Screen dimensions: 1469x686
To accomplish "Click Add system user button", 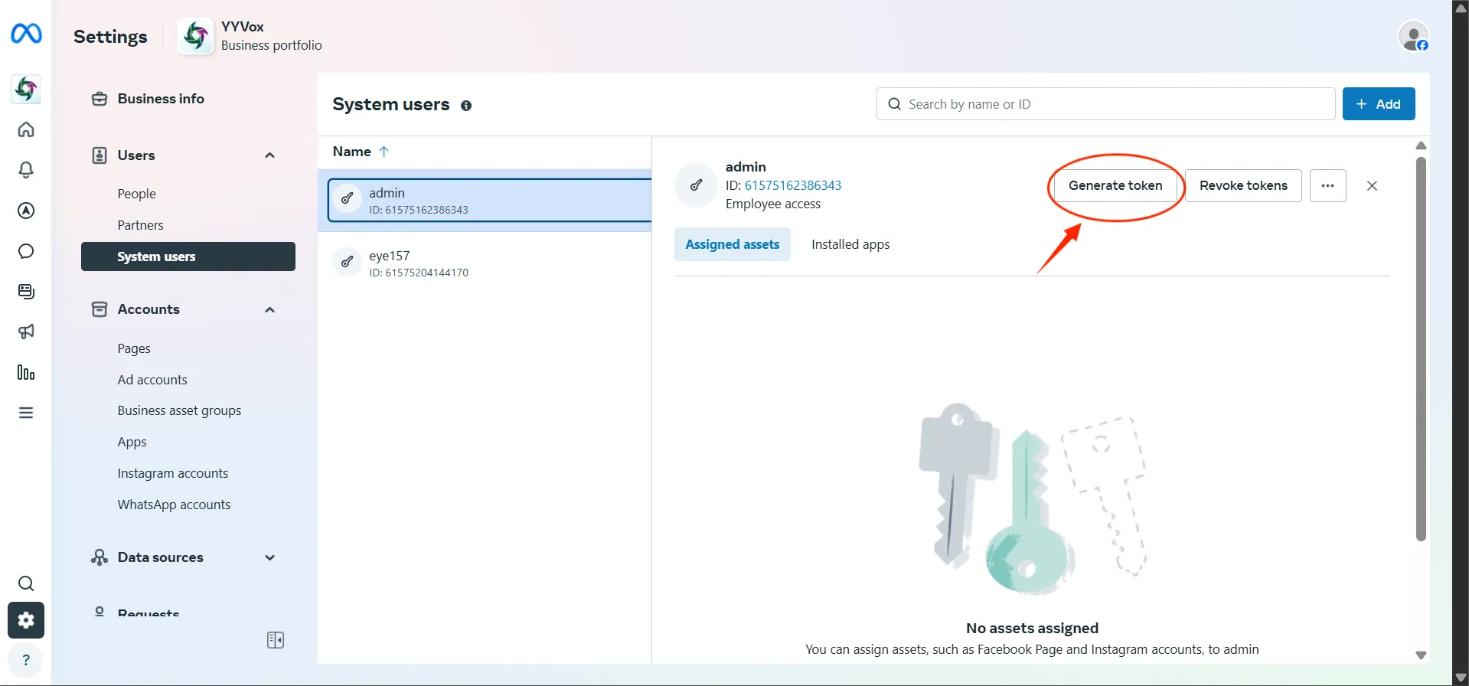I will (1379, 104).
